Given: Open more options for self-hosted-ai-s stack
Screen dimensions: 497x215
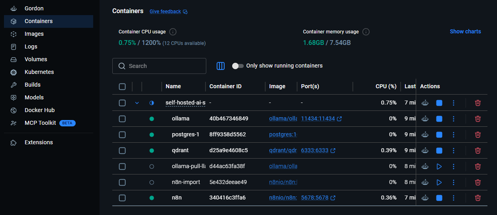Looking at the screenshot, I should coord(453,103).
